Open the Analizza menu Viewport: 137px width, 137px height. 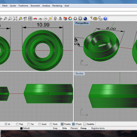(x=46, y=6)
